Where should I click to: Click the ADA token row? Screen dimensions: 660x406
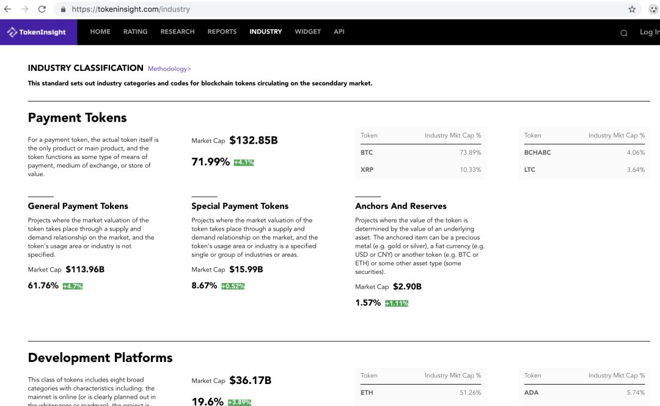[584, 393]
